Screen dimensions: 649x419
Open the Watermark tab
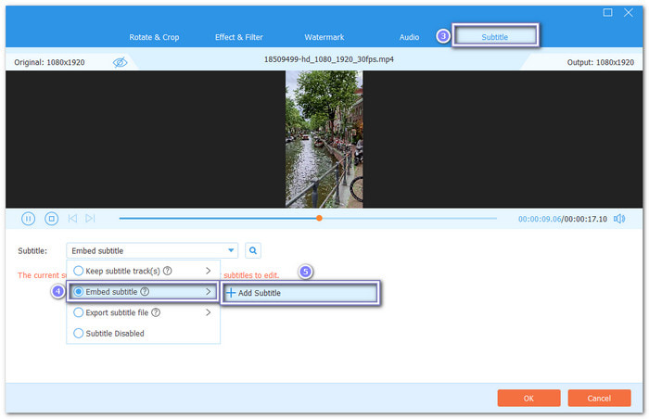point(324,37)
